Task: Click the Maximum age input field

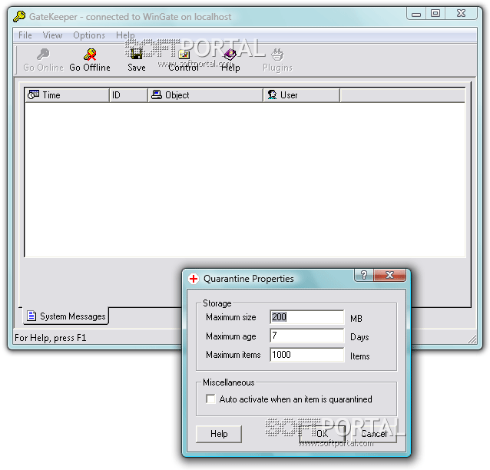Action: pyautogui.click(x=307, y=336)
